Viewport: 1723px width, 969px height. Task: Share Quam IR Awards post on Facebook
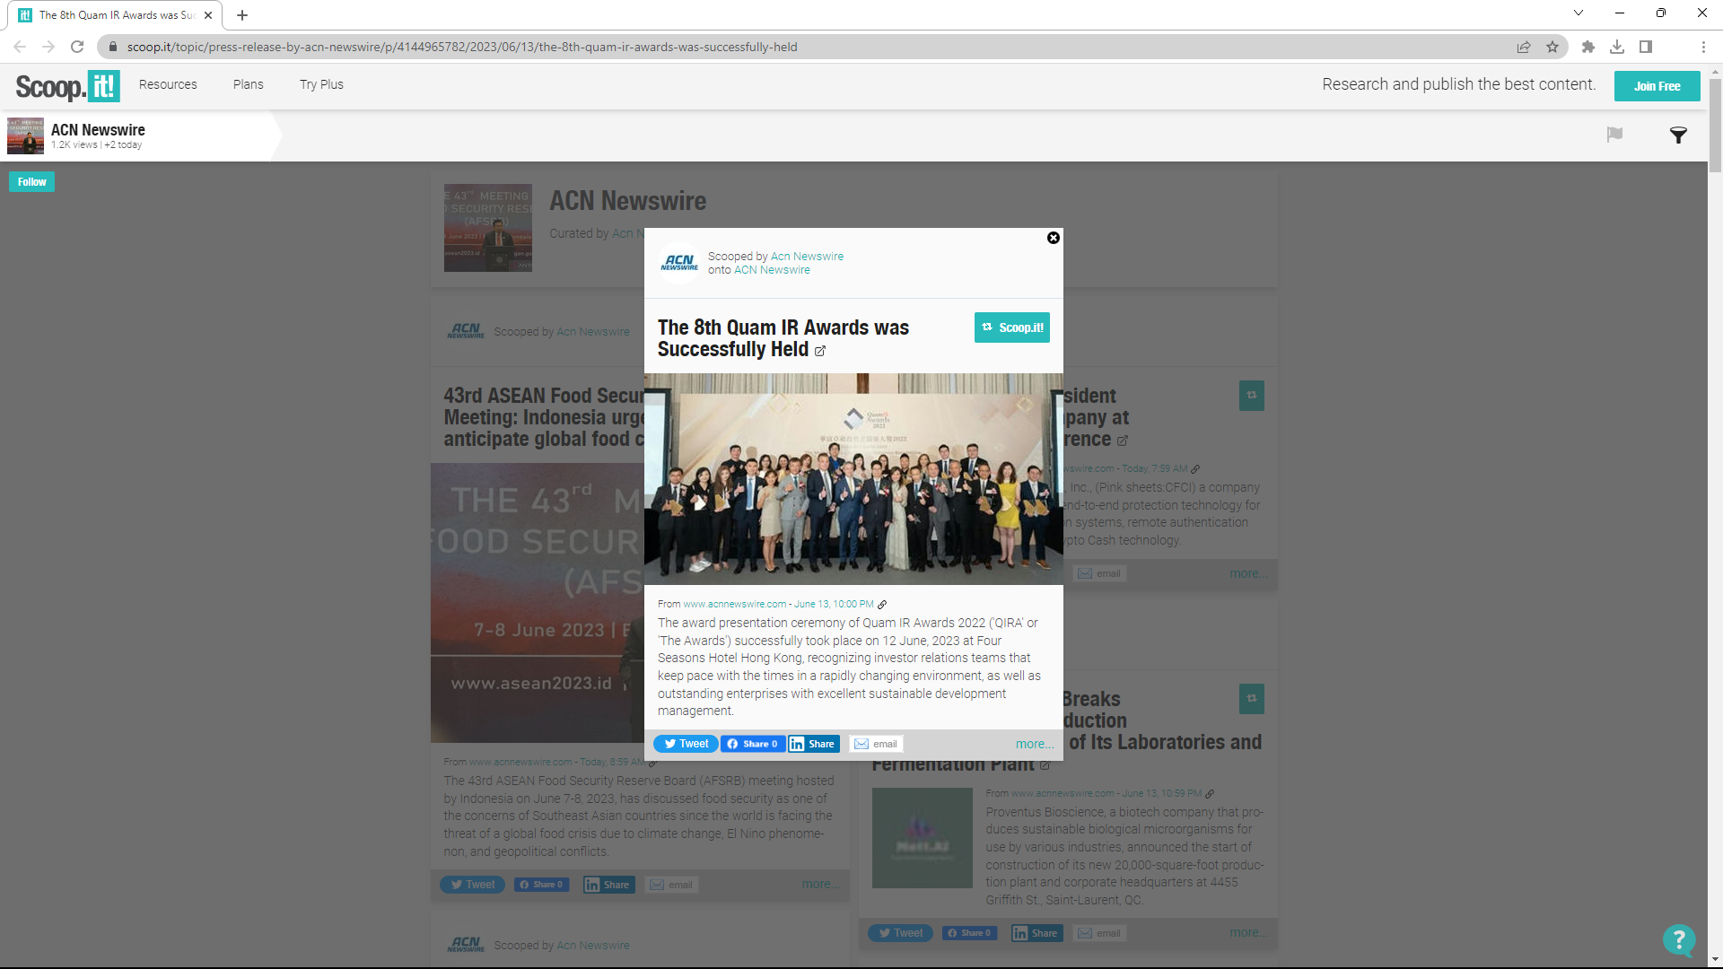753,744
